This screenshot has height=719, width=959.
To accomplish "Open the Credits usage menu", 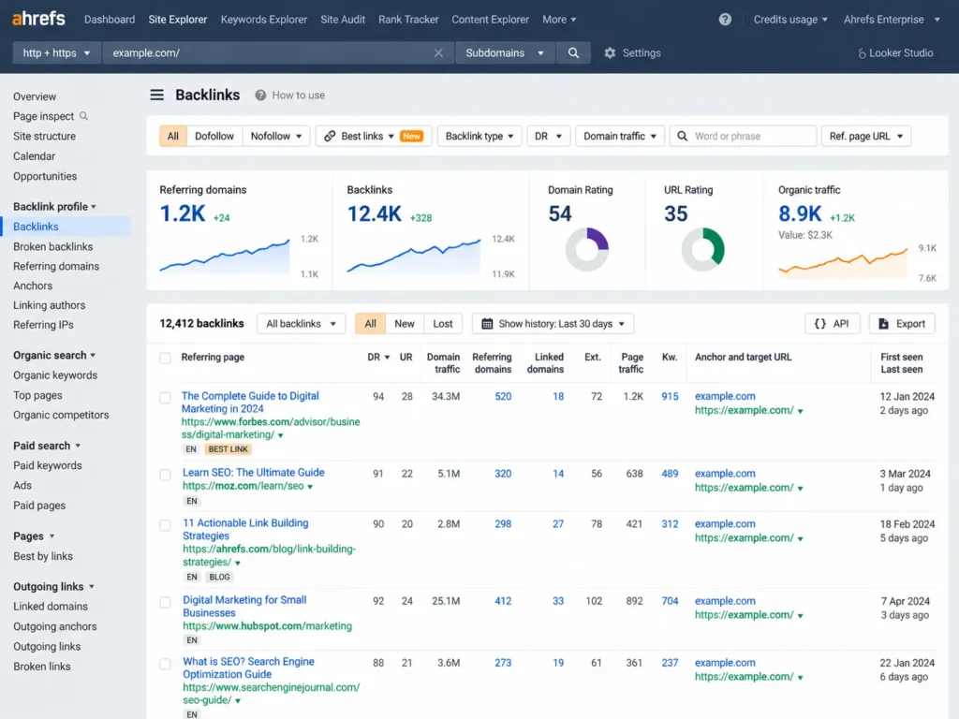I will (x=790, y=20).
